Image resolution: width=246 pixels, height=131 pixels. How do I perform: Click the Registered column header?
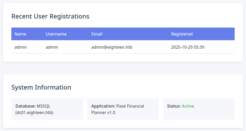point(182,34)
